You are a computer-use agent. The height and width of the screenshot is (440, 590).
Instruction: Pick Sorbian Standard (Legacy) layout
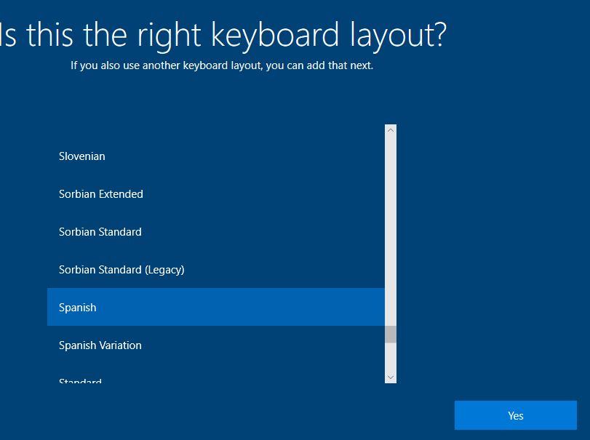click(x=121, y=270)
